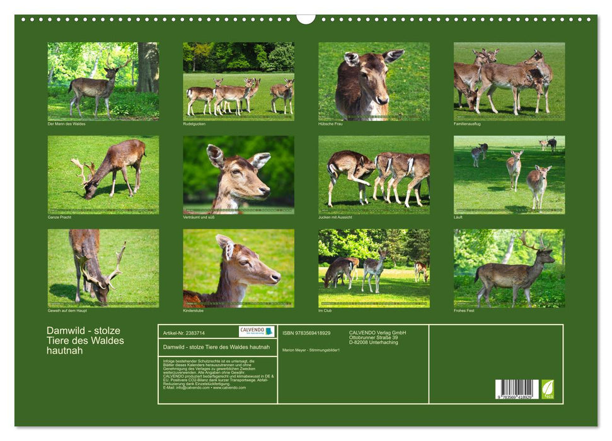Click the green eco leaf icon

click(547, 389)
